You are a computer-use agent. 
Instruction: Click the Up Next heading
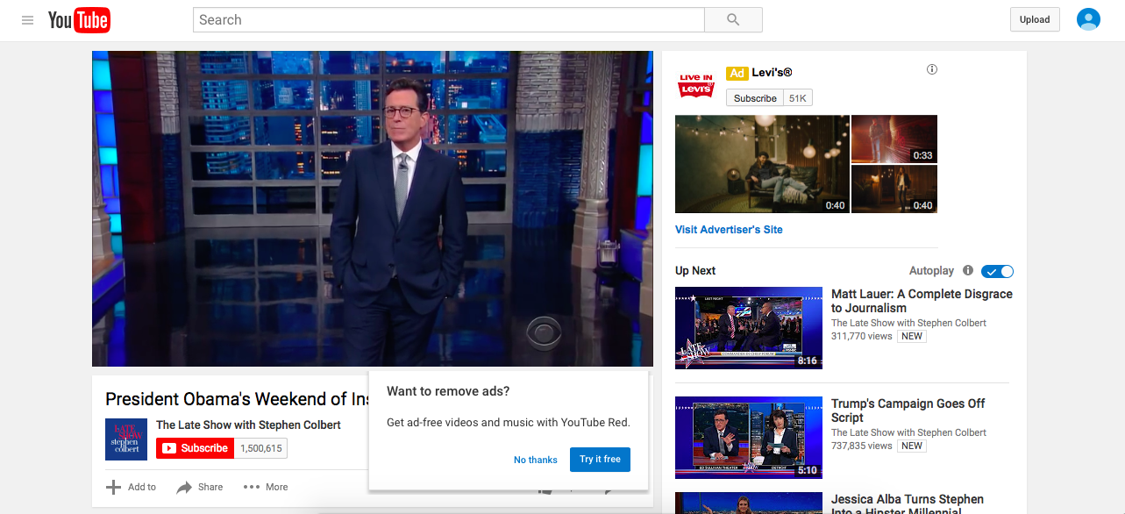[695, 271]
